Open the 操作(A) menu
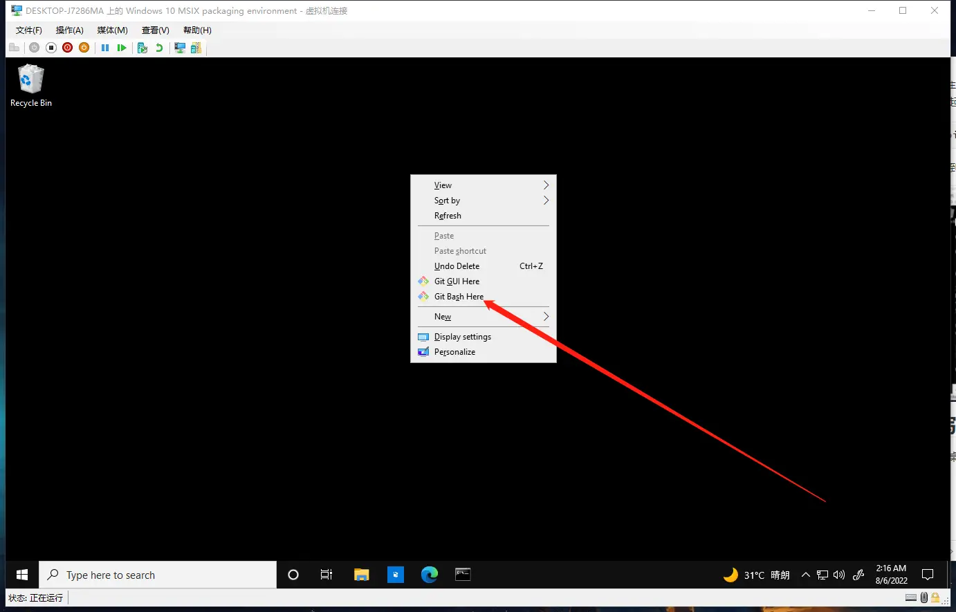 pos(69,30)
